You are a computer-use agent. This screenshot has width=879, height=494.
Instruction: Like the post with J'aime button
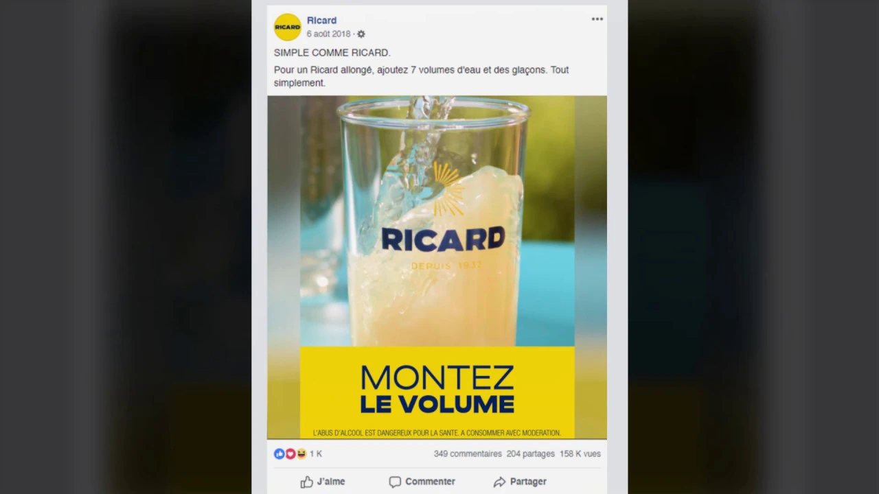pos(323,482)
